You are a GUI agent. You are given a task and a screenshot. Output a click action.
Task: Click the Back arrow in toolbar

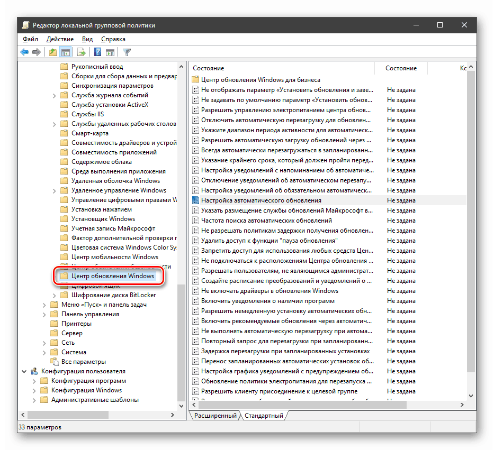(24, 52)
